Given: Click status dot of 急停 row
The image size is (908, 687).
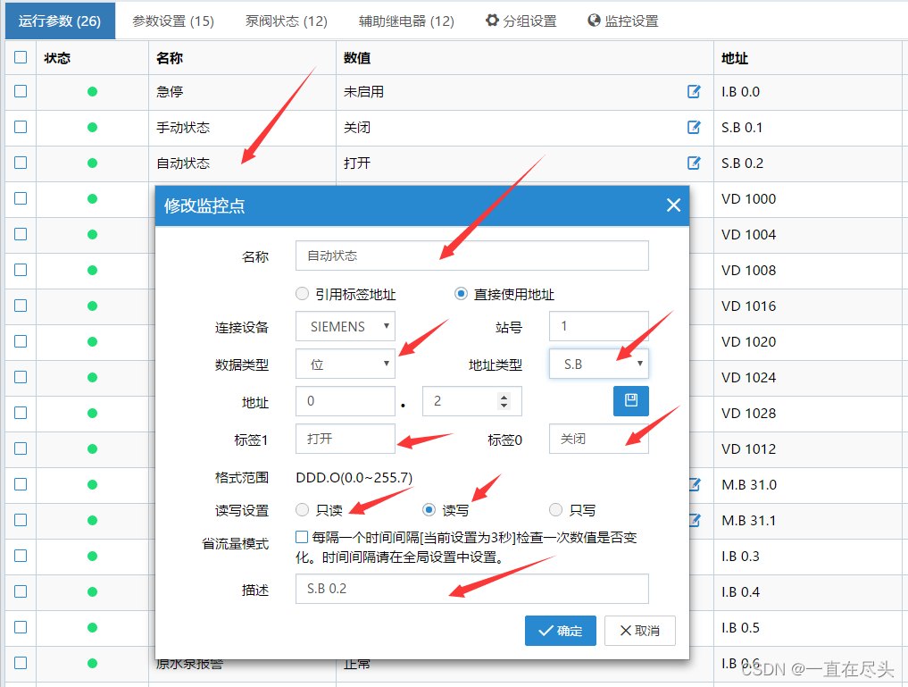Looking at the screenshot, I should [92, 91].
